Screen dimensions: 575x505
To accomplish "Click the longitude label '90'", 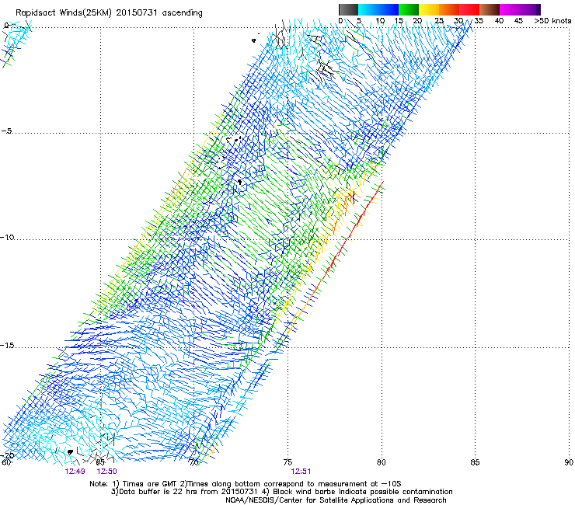I will 569,462.
